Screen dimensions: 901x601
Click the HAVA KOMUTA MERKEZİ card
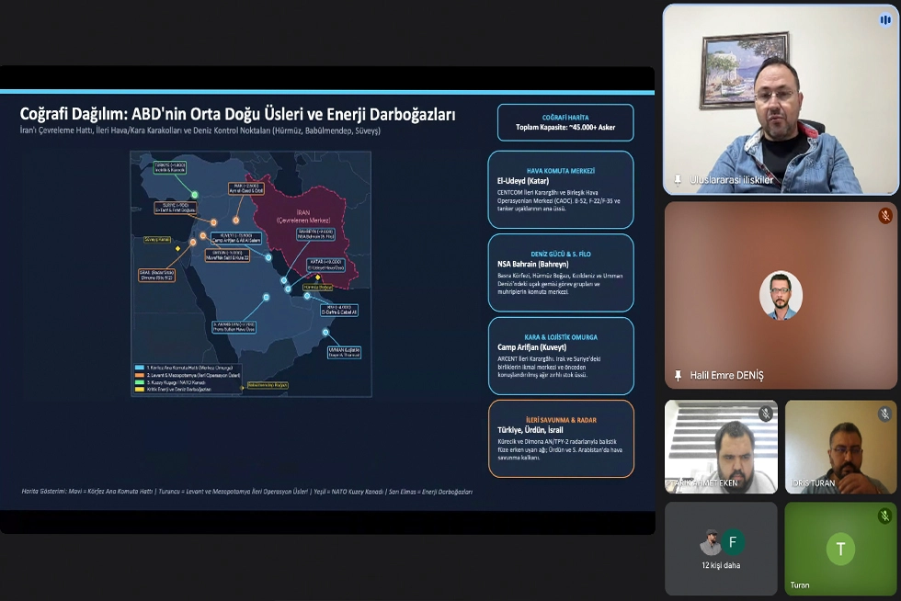[x=561, y=189]
